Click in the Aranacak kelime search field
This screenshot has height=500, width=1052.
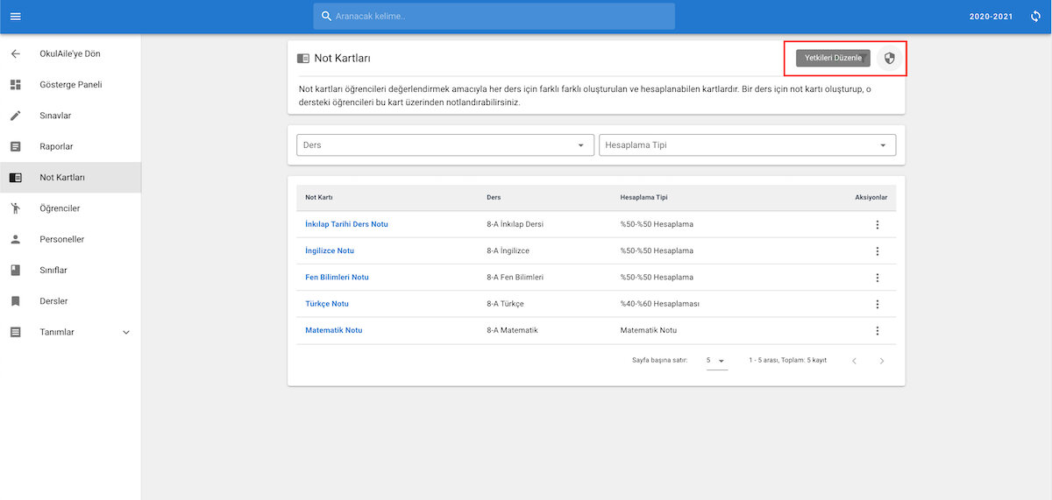tap(494, 17)
